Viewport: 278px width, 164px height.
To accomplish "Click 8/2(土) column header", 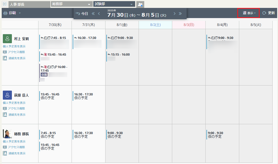I will [155, 25].
